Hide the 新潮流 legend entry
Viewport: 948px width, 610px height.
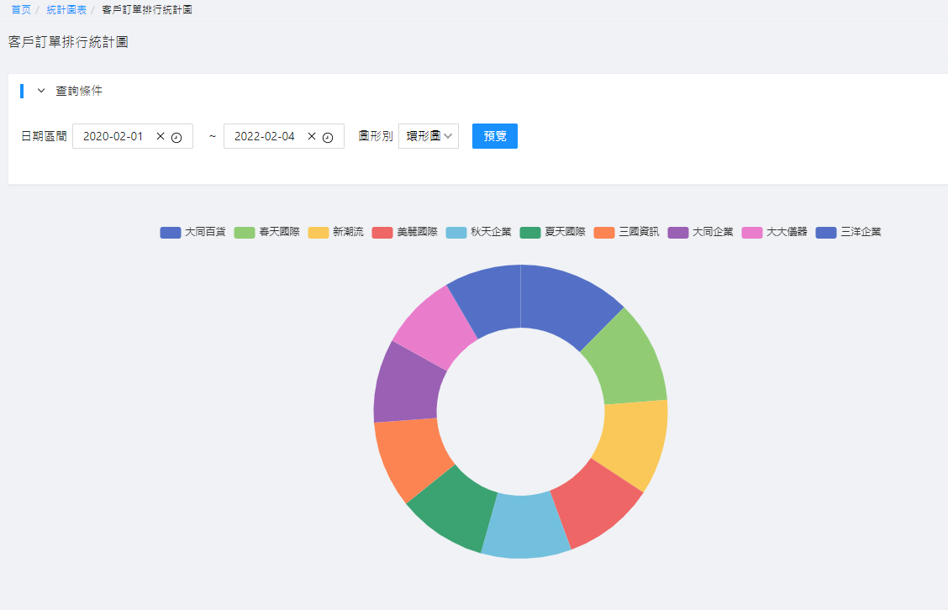click(335, 232)
